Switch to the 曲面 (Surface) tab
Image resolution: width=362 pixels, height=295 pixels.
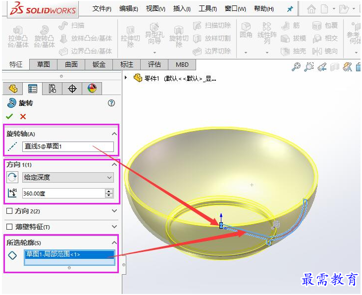[71, 64]
